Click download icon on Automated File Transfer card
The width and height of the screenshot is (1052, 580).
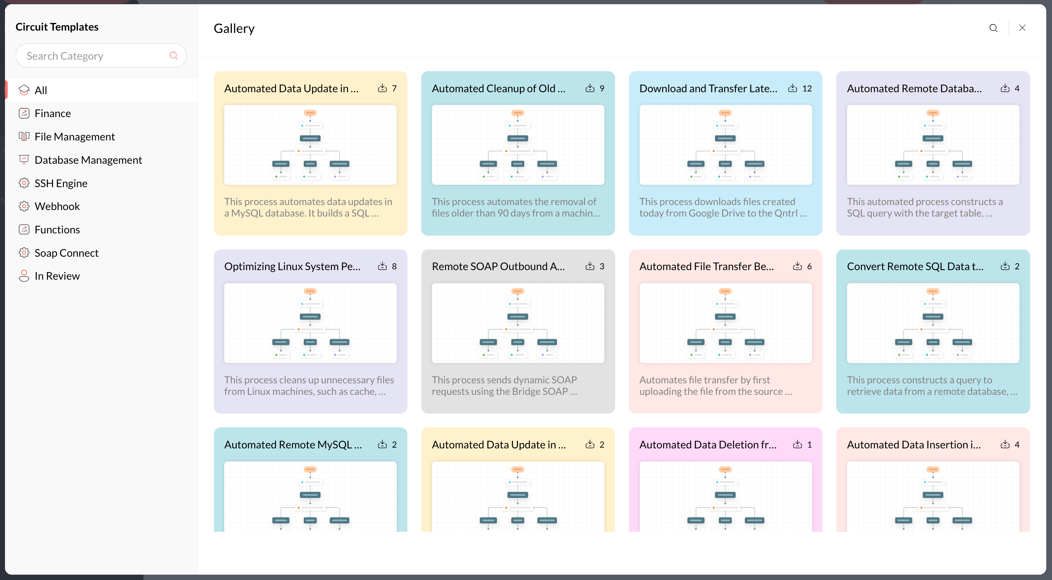click(x=797, y=266)
